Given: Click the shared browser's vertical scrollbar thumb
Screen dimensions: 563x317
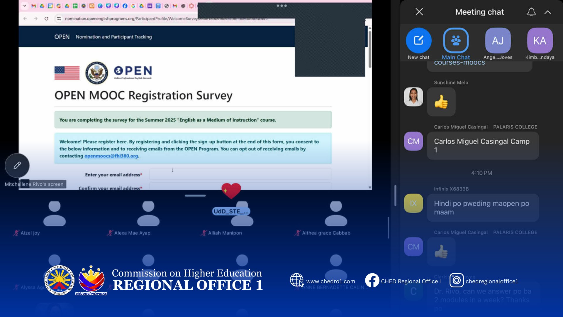Looking at the screenshot, I should point(370,49).
